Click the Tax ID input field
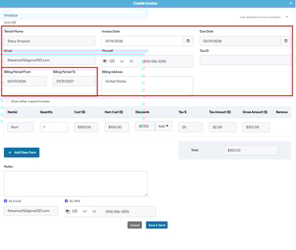296x250 pixels. [245, 60]
